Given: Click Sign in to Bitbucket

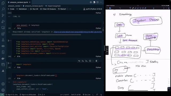Looking at the screenshot, I should tap(28, 95).
